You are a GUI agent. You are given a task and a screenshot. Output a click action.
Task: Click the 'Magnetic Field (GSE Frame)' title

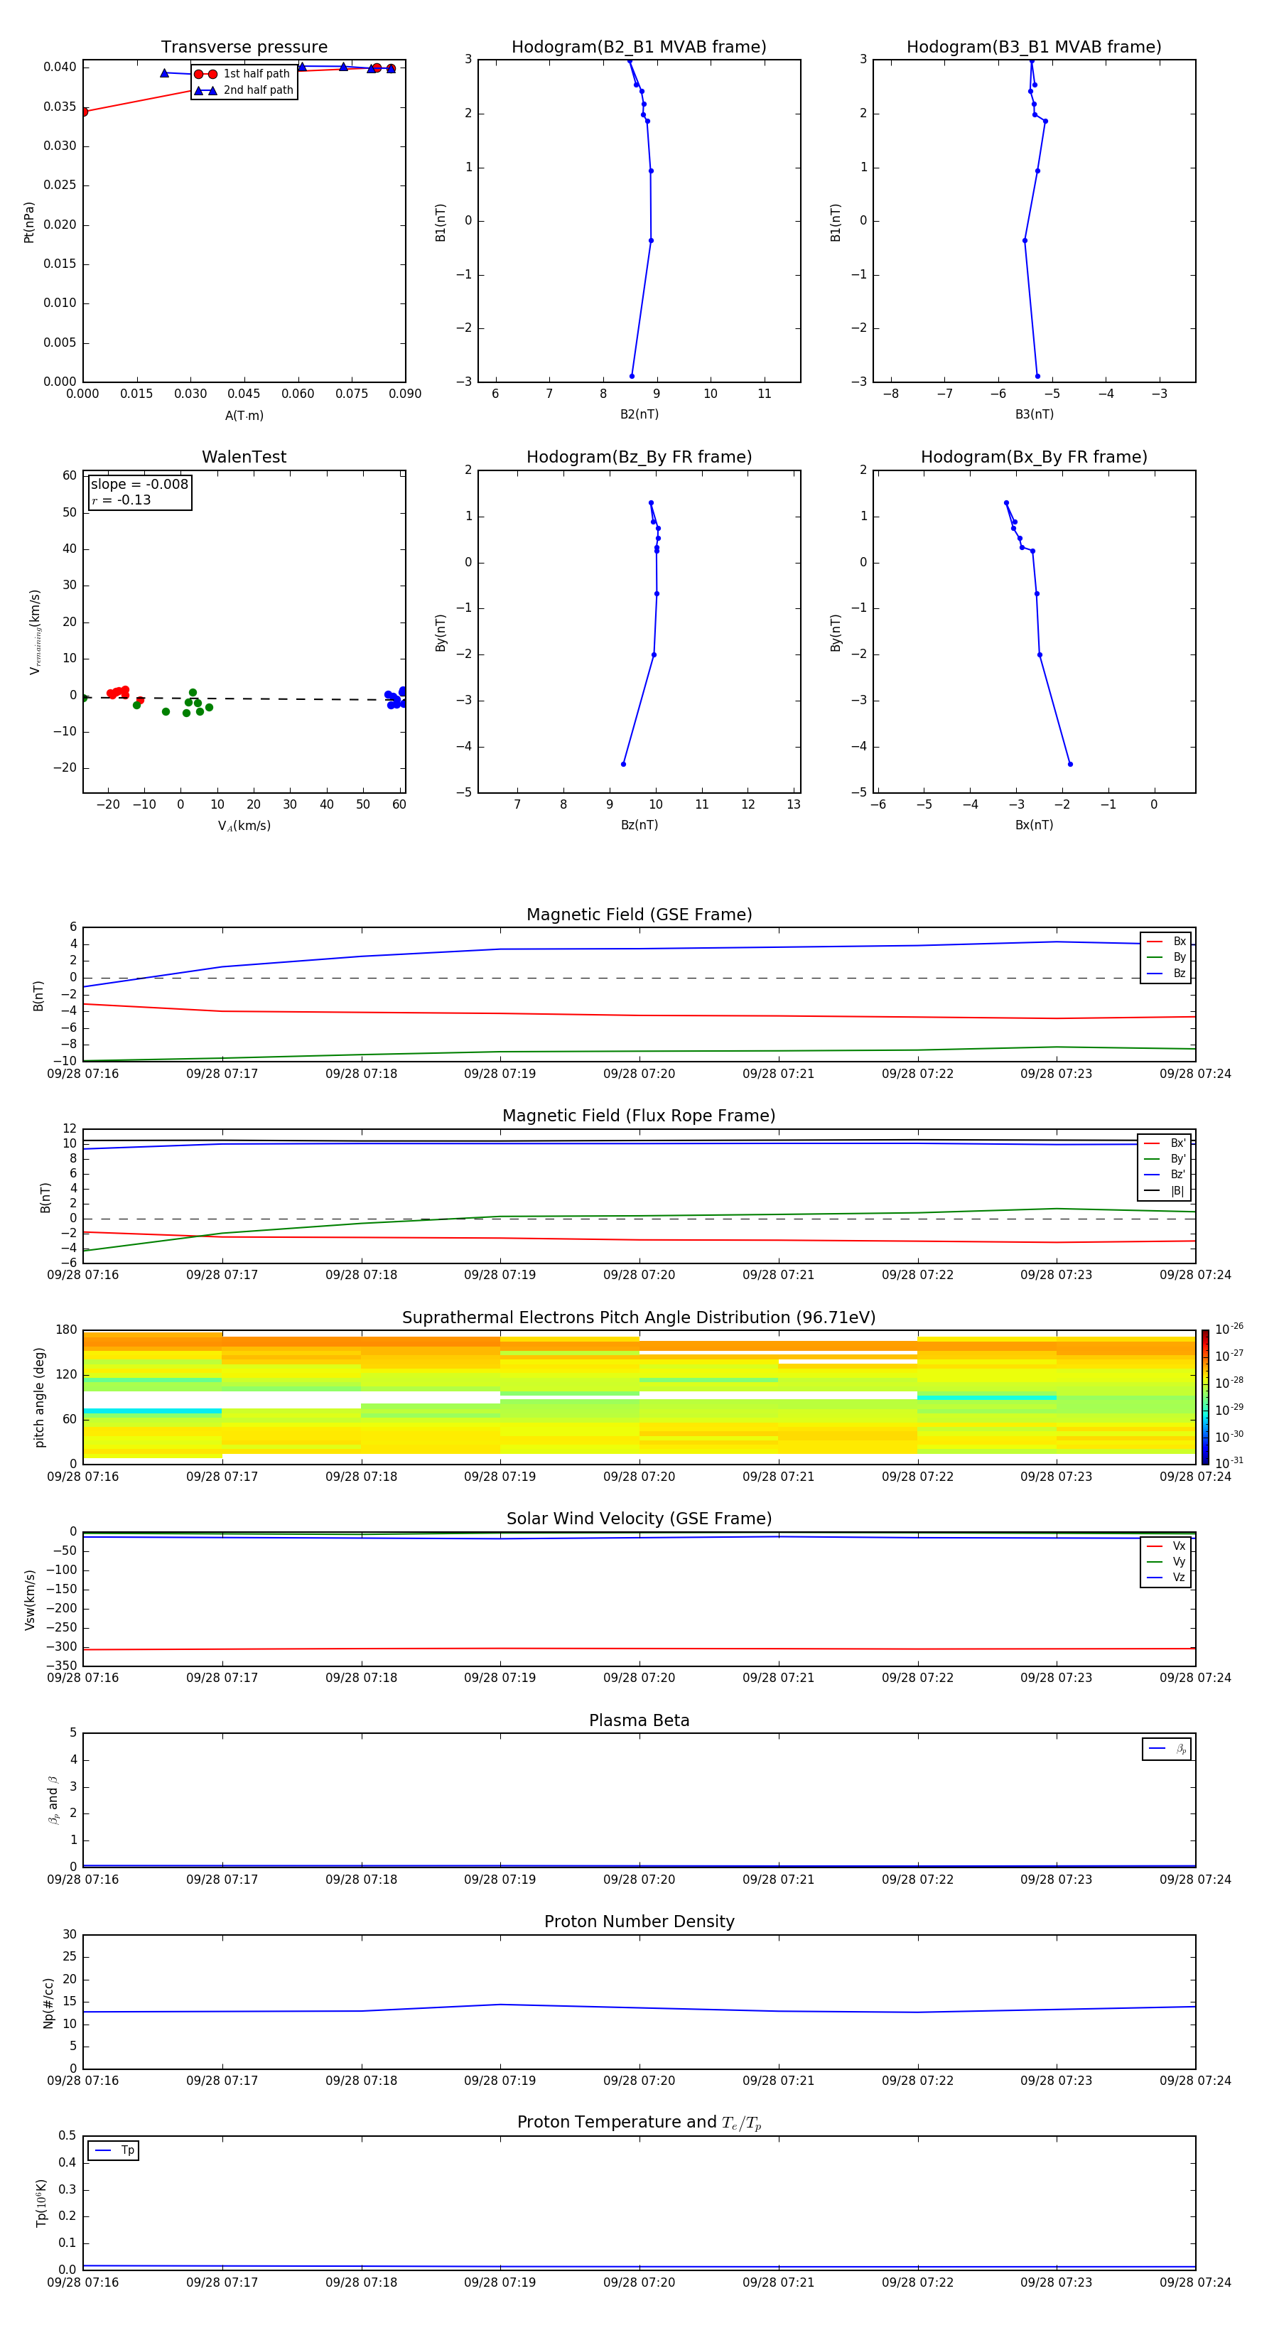point(639,915)
